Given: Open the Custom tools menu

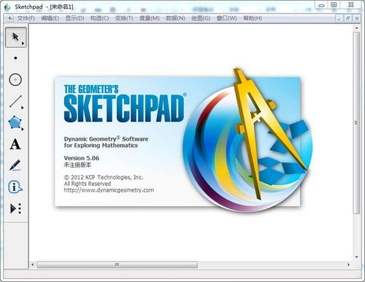Looking at the screenshot, I should click(16, 208).
